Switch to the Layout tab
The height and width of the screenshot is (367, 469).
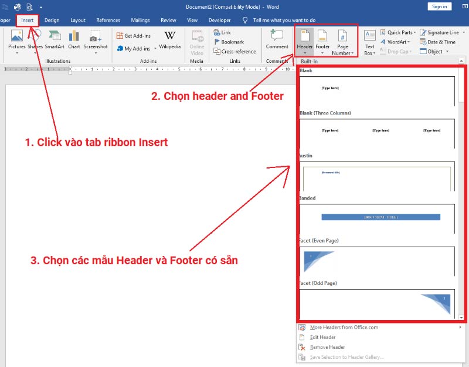(x=78, y=20)
